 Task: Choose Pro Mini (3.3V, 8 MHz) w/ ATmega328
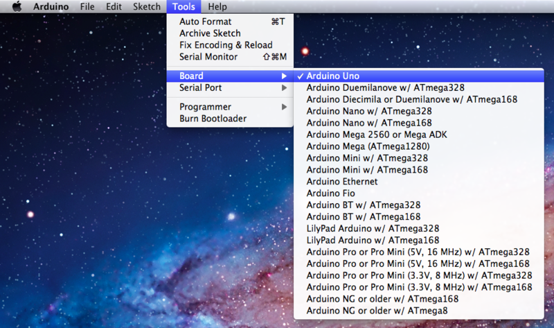click(x=419, y=275)
